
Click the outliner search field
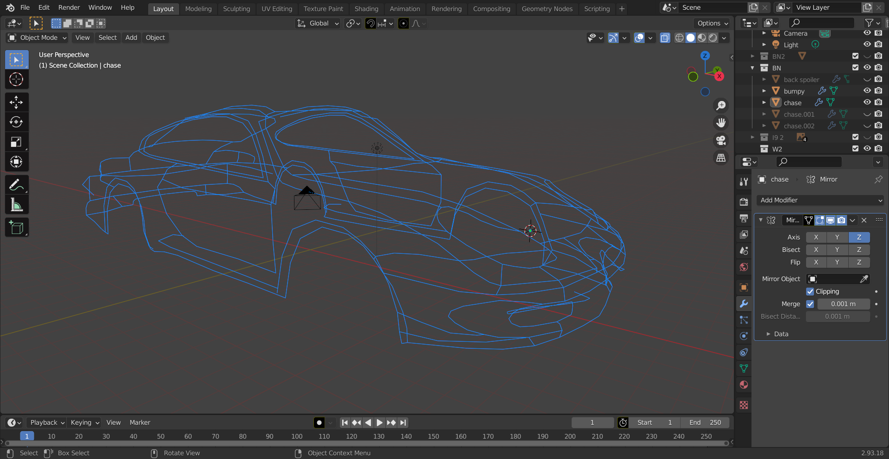tap(821, 23)
